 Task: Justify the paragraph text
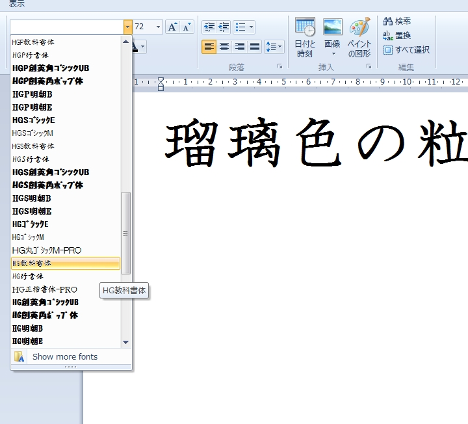point(255,47)
